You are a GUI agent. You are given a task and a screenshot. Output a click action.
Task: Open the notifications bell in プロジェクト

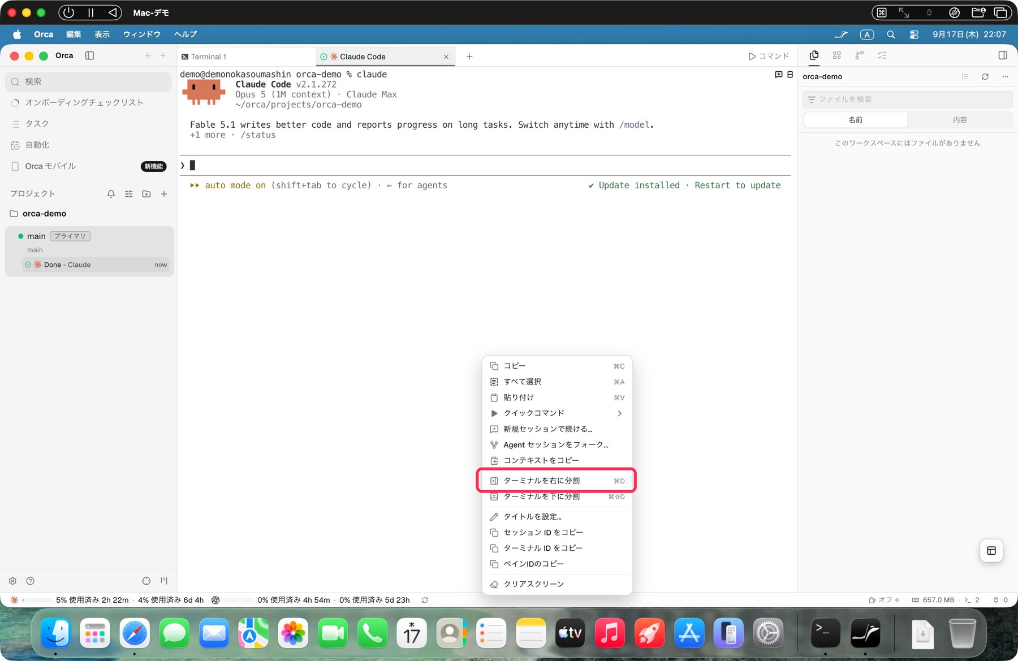[x=111, y=194]
